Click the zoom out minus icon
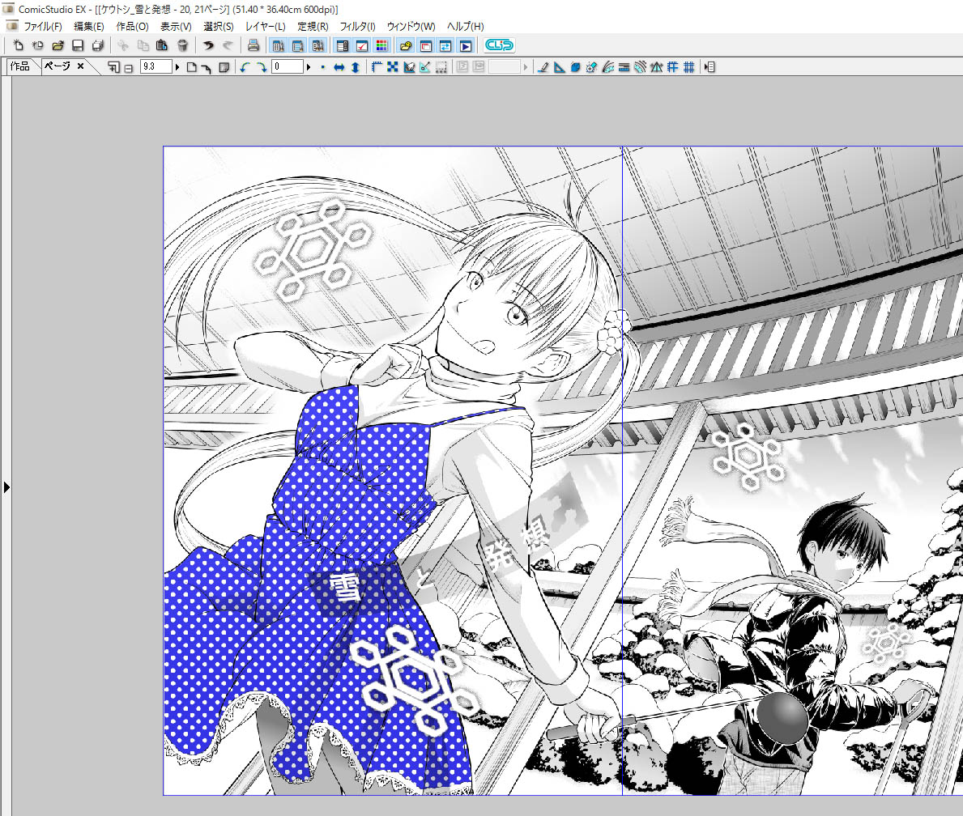 [x=128, y=68]
